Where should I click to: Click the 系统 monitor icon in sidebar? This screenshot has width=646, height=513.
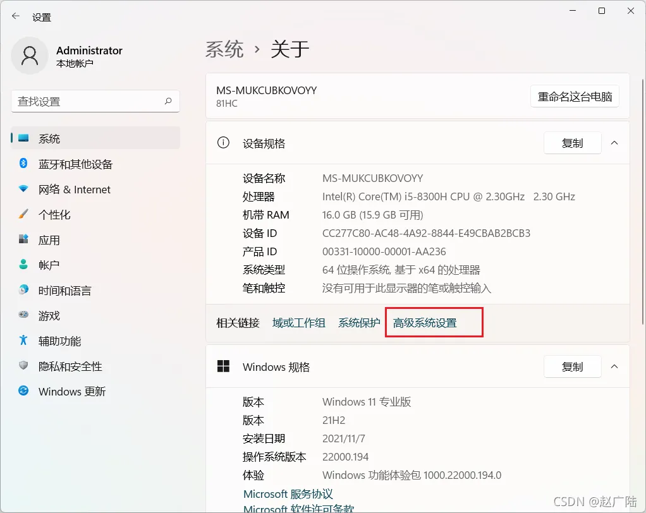23,138
